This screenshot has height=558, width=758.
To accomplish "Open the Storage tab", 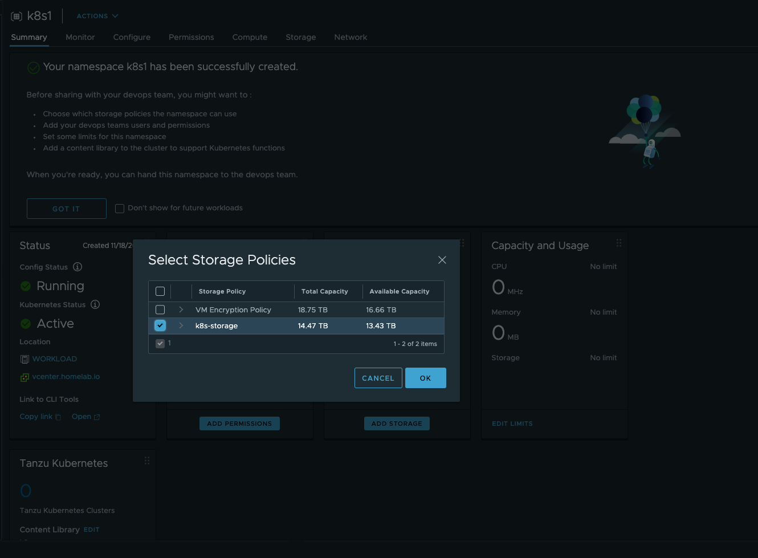I will (x=300, y=37).
